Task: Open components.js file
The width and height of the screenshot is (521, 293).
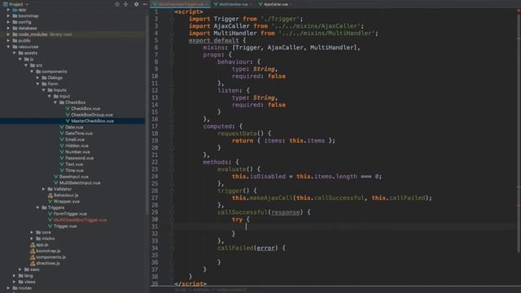Action: point(50,257)
